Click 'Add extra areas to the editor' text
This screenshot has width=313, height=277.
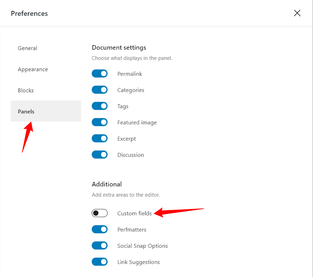[x=126, y=195]
